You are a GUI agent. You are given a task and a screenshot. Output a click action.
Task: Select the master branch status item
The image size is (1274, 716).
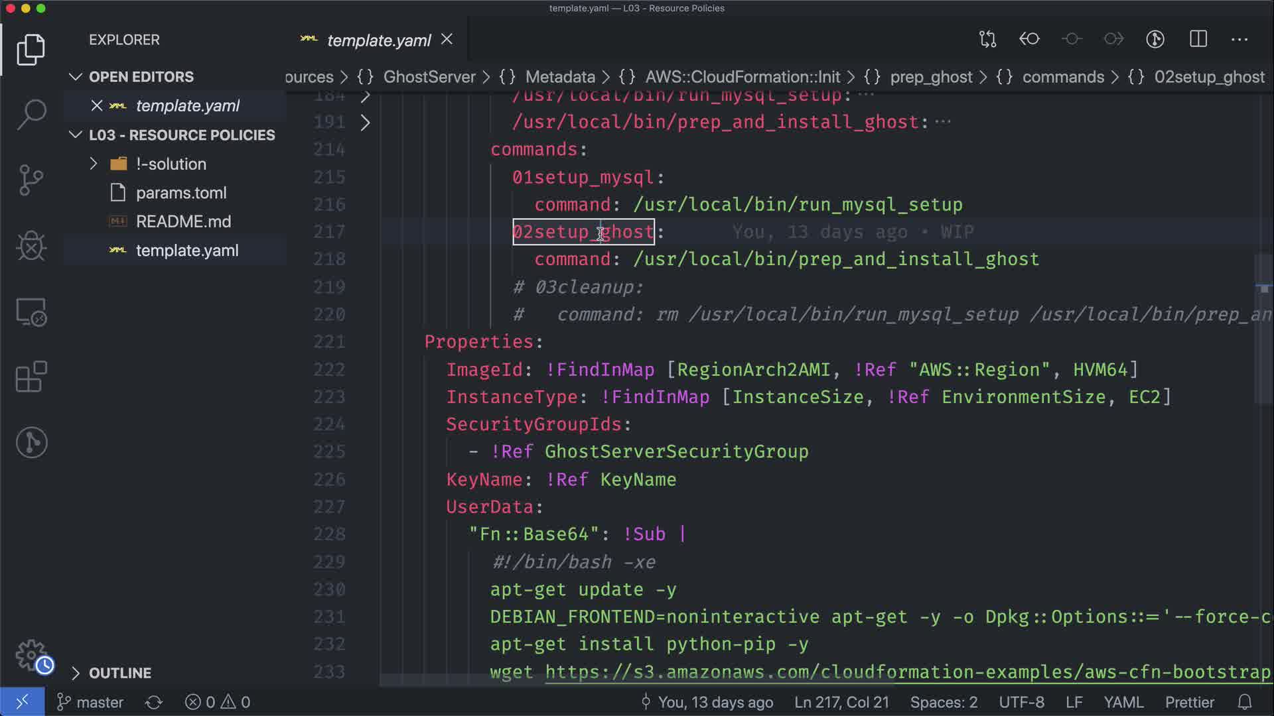coord(90,702)
